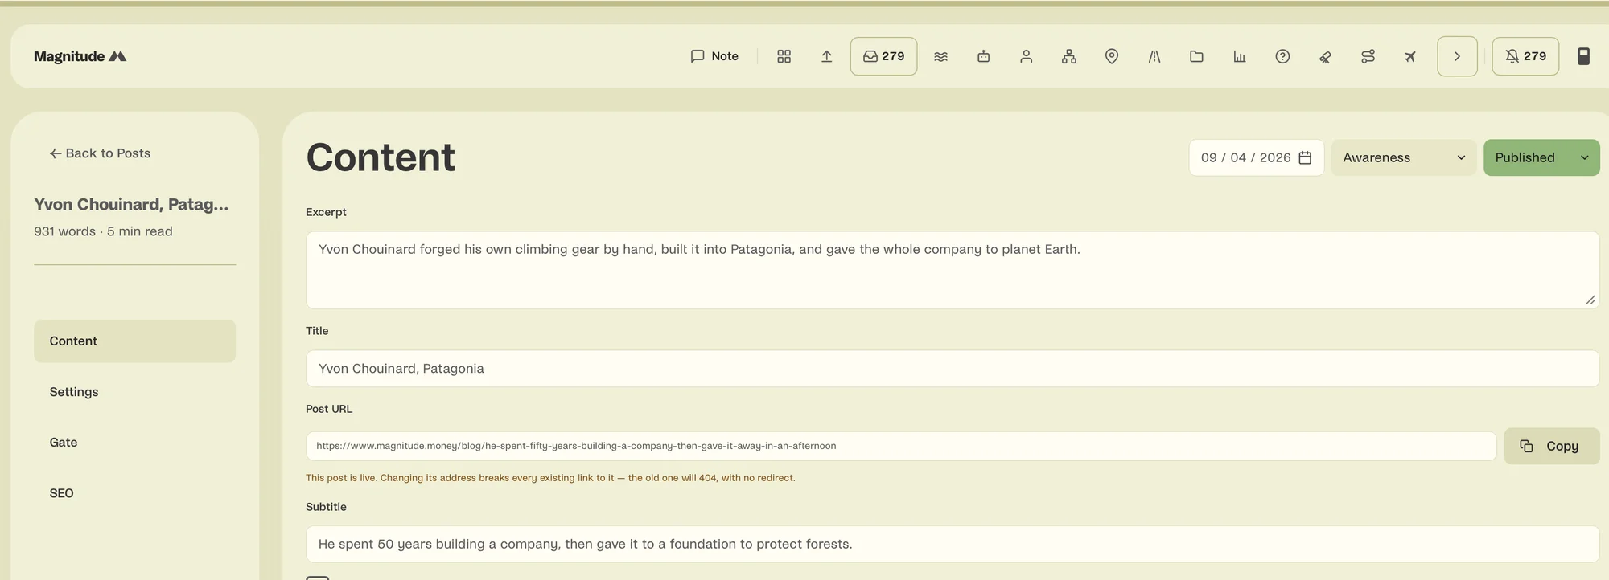Click the route path icon
The image size is (1609, 580).
(1368, 56)
